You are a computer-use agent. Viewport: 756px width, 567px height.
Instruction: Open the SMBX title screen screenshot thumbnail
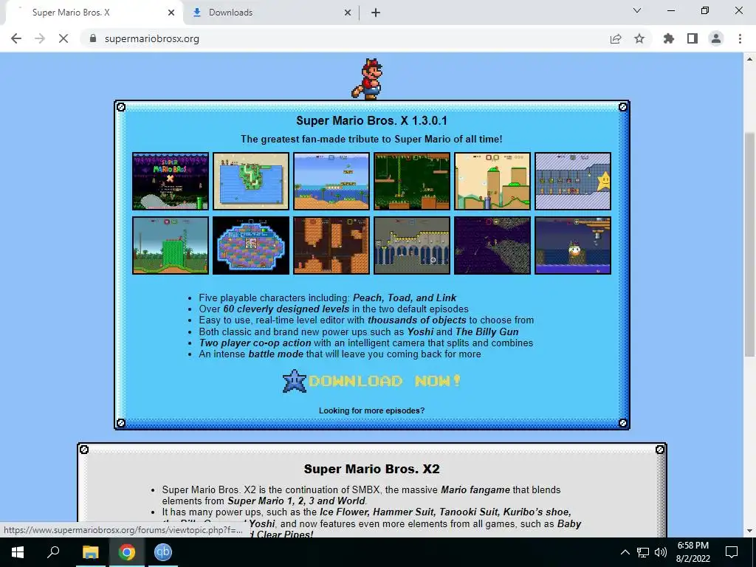171,182
